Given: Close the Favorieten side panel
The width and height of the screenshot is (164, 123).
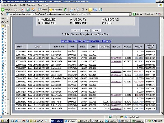Looking at the screenshot, I should point(8,18).
